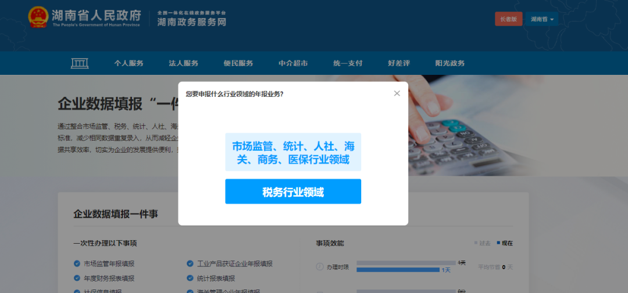
Task: Open the 法人服务 navigation menu
Action: pos(183,63)
